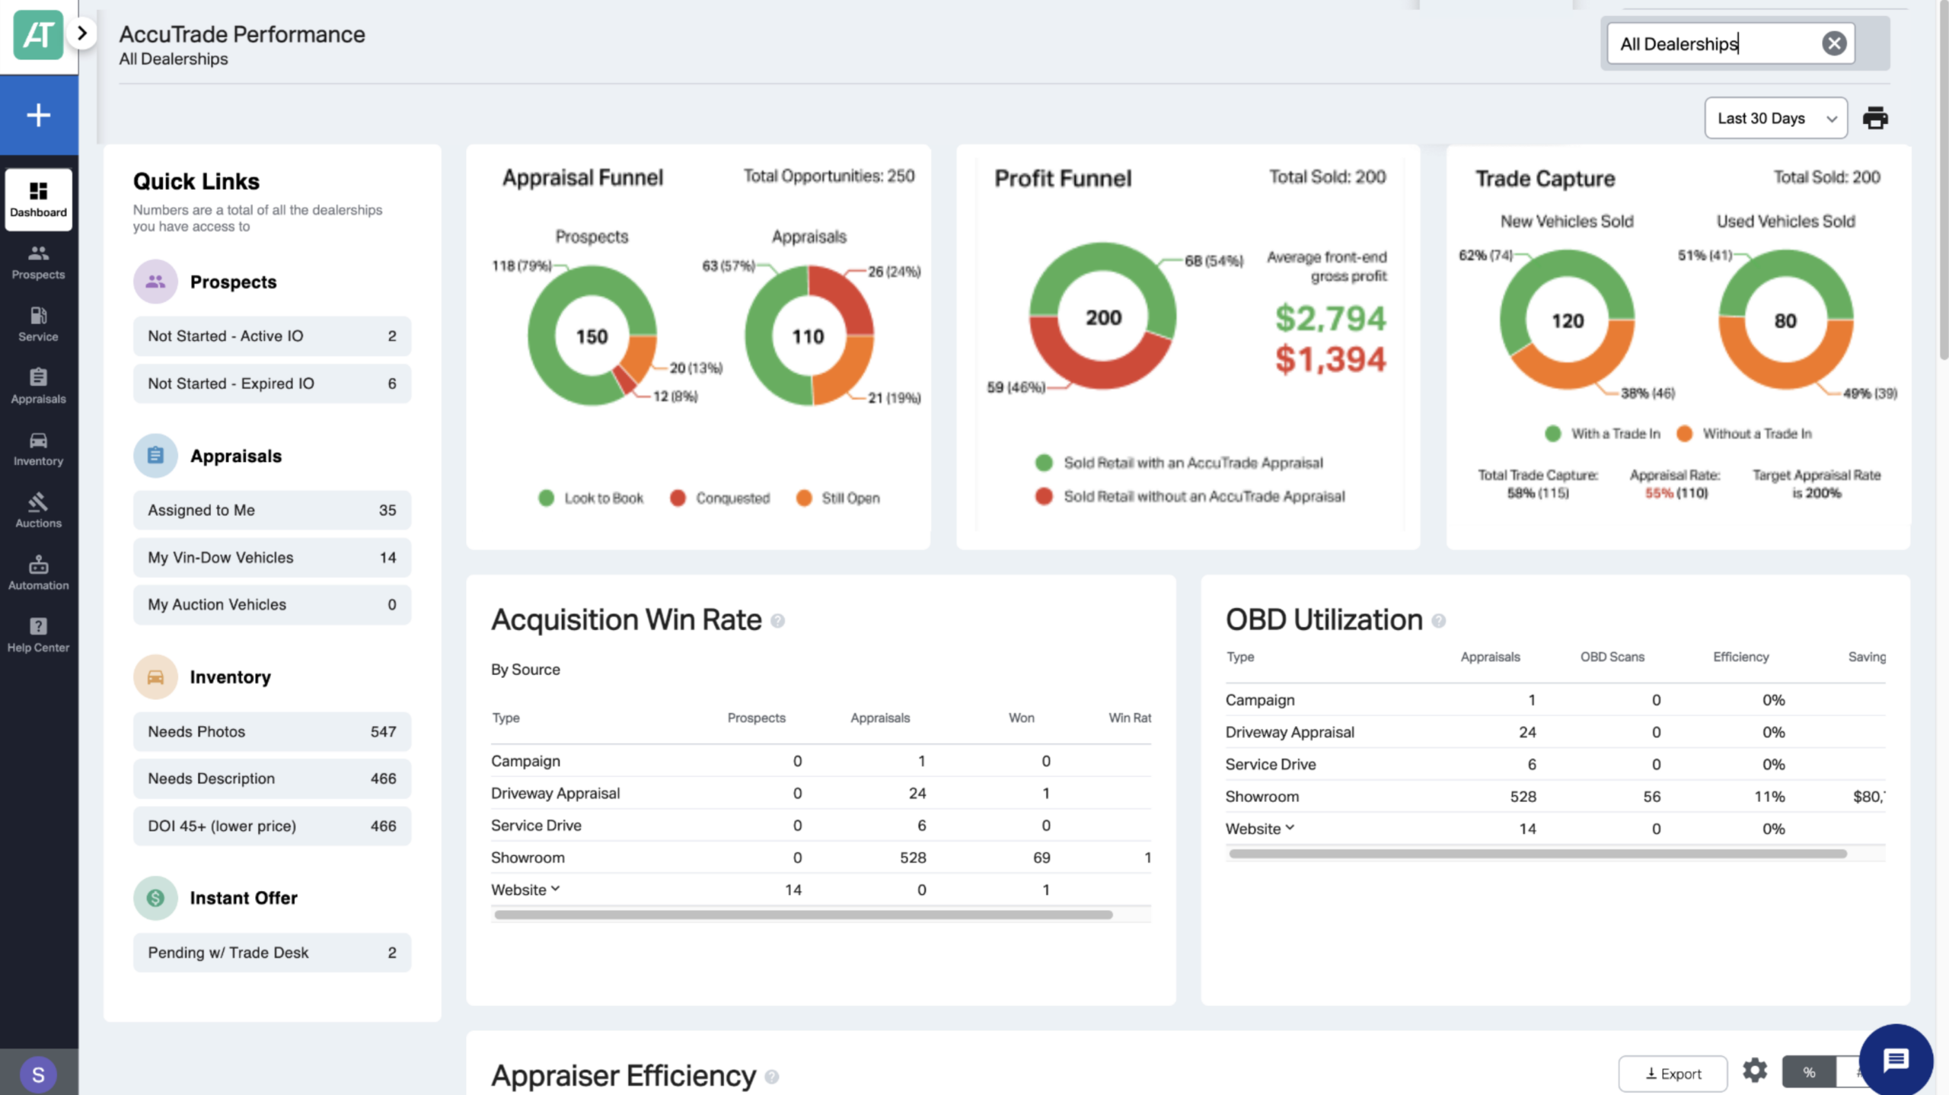The image size is (1949, 1095).
Task: Sort by Efficiency column in OBD table
Action: (1740, 657)
